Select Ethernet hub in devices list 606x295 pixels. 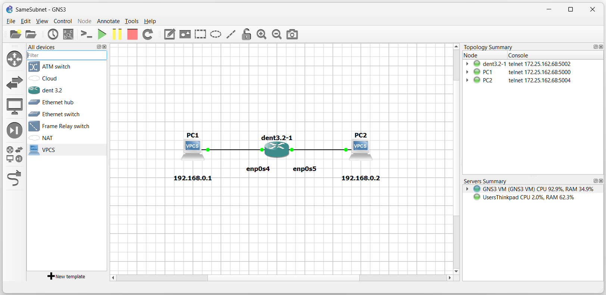coord(67,102)
